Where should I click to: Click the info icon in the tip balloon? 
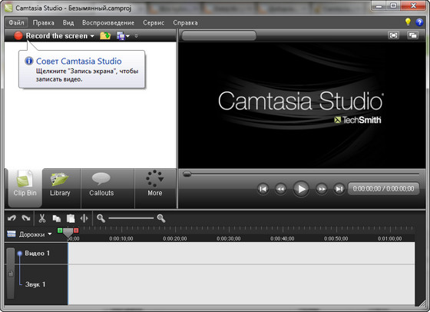tap(29, 61)
